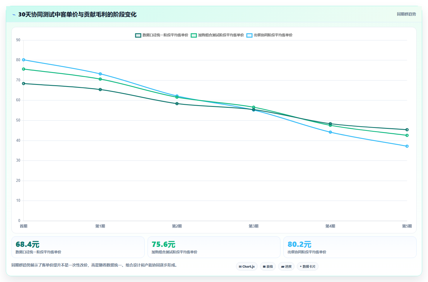Click the 第1期 x-axis label
The height and width of the screenshot is (282, 428).
click(x=100, y=226)
